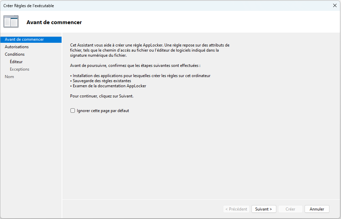
Task: Click 'Examen de la documentation AppLocker' bullet
Action: click(108, 86)
